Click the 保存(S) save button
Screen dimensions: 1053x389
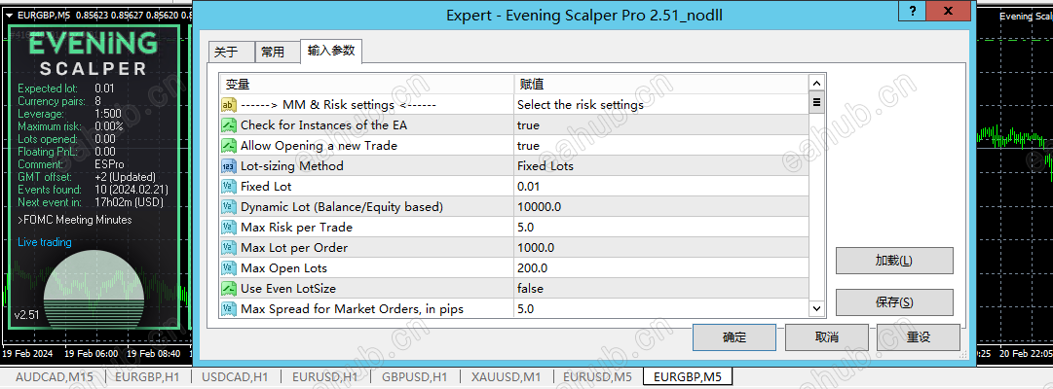(x=894, y=302)
